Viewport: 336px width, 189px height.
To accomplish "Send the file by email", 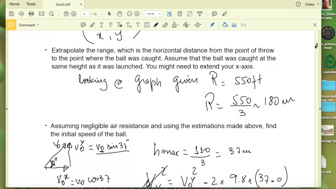I will (41, 14).
